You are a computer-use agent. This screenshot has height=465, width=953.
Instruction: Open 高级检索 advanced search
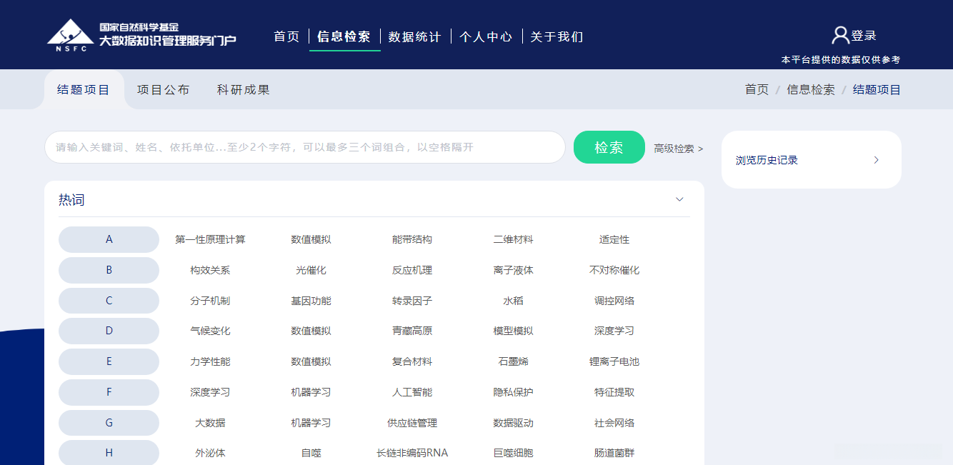tap(678, 149)
